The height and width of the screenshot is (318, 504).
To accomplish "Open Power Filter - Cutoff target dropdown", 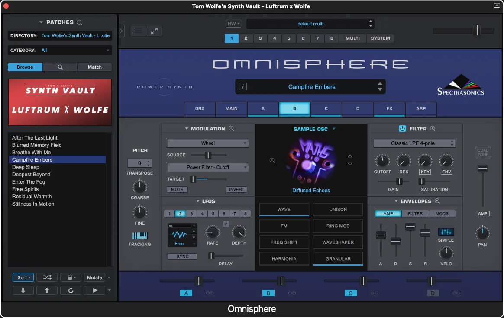I will tap(208, 167).
